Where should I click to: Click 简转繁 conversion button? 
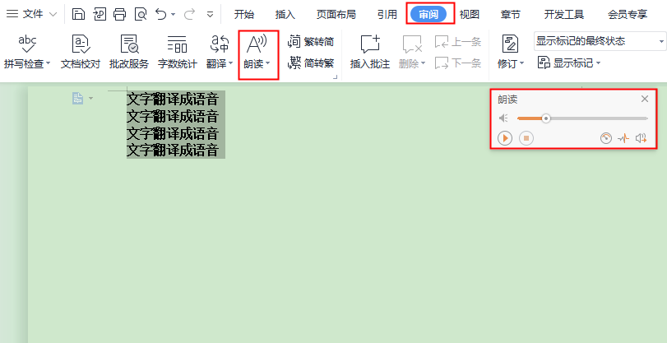tap(311, 63)
